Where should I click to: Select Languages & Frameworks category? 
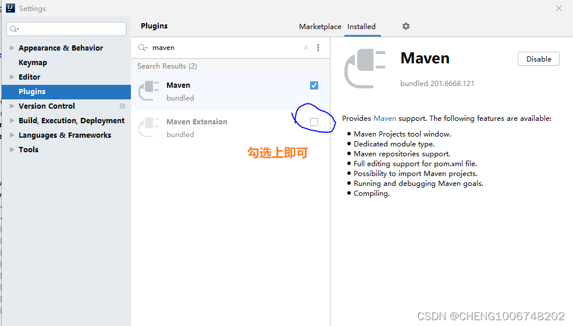(x=65, y=135)
